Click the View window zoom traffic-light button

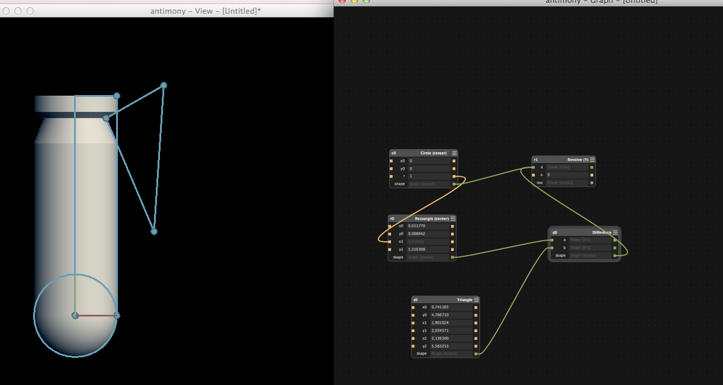pos(30,11)
